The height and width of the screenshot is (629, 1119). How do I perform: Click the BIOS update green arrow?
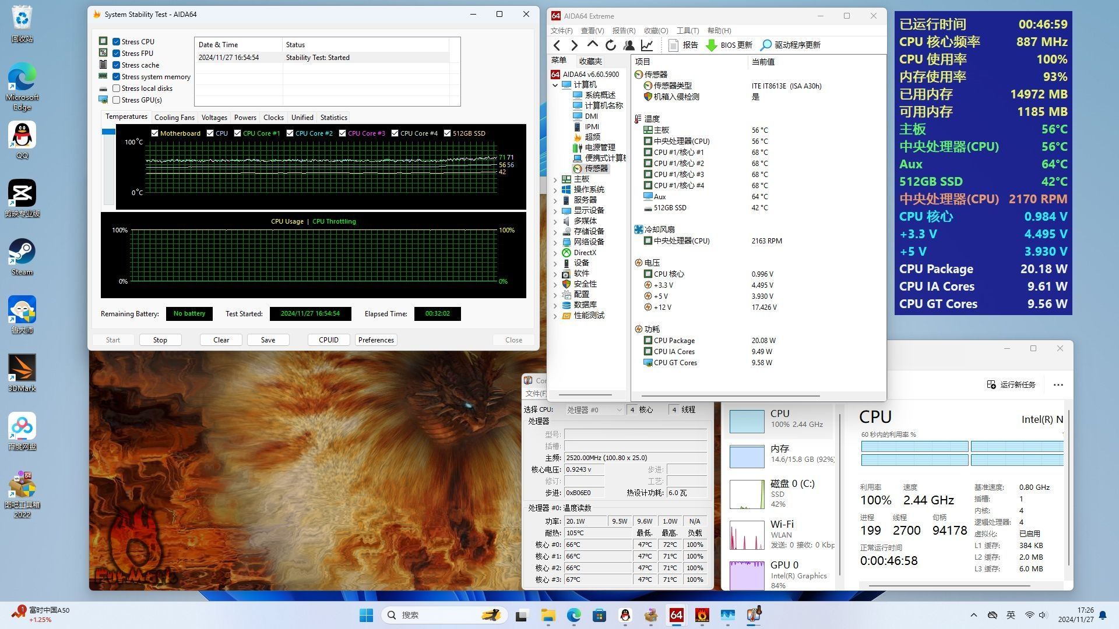(712, 45)
